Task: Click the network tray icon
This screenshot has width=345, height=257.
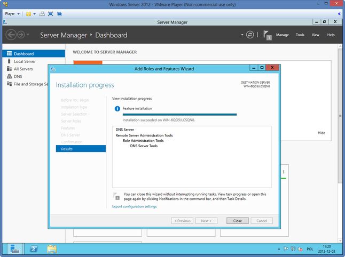Action: [x=293, y=249]
